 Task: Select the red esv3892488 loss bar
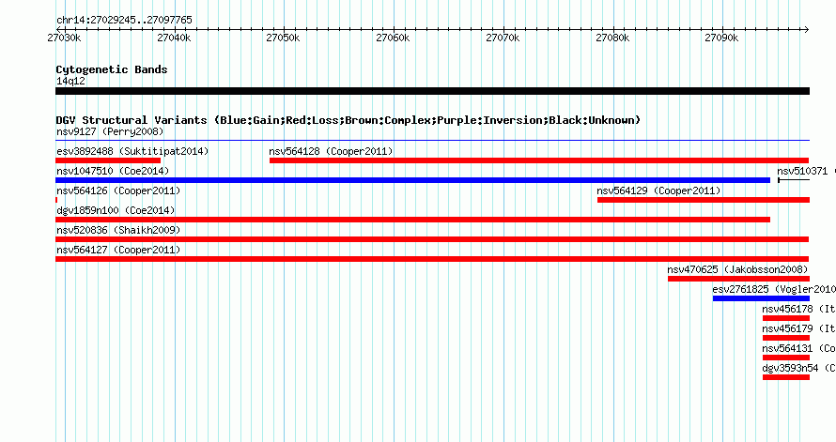pyautogui.click(x=108, y=160)
